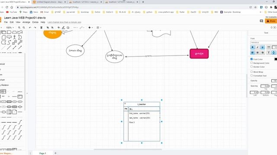Viewport: 277px width, 155px height.
Task: Enable the Word Wrap checkbox
Action: tap(251, 72)
